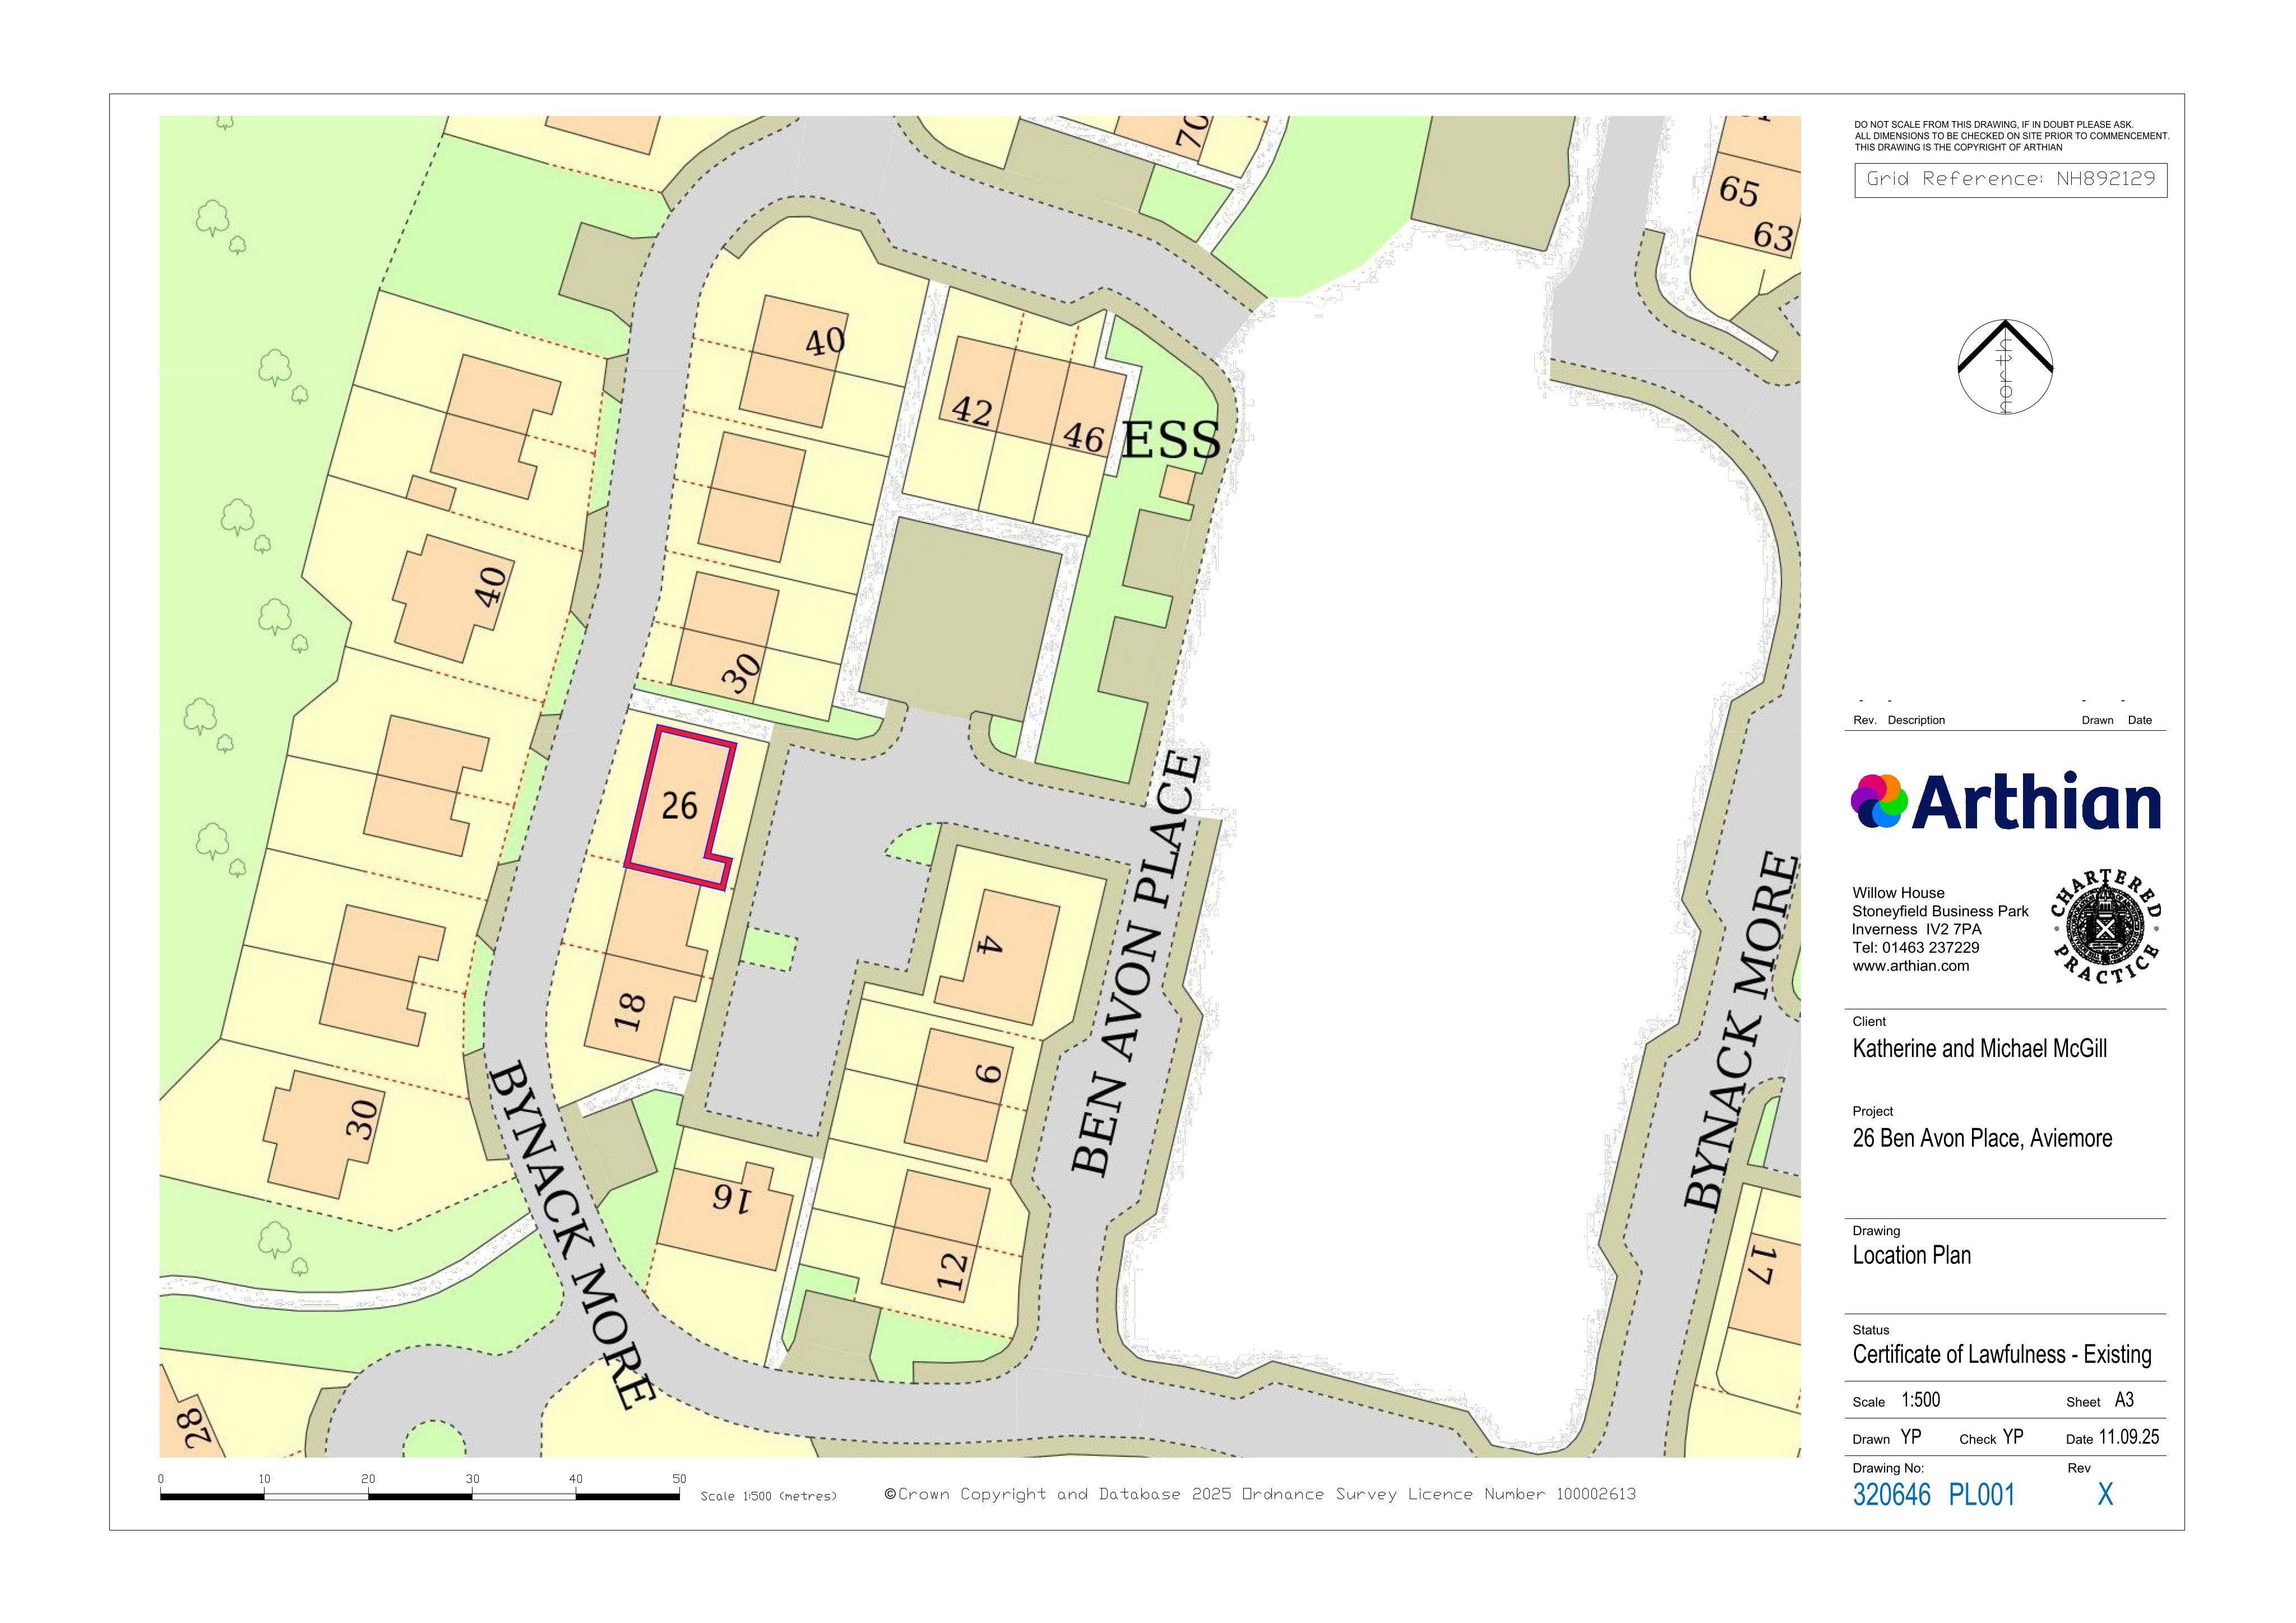Click the 'Client' field label
Image resolution: width=2296 pixels, height=1623 pixels.
(1869, 1022)
